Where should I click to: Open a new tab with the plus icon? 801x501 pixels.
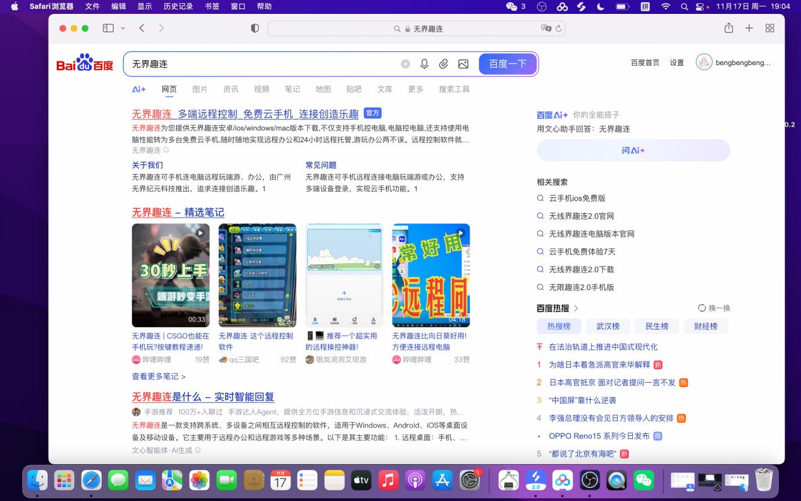[749, 28]
